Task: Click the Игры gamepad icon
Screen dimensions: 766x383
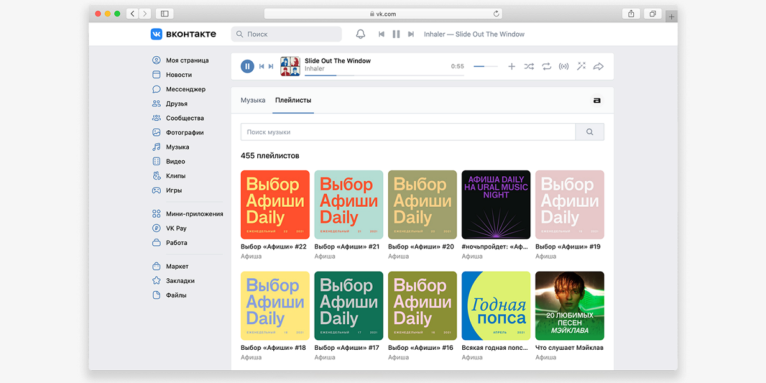Action: click(156, 190)
